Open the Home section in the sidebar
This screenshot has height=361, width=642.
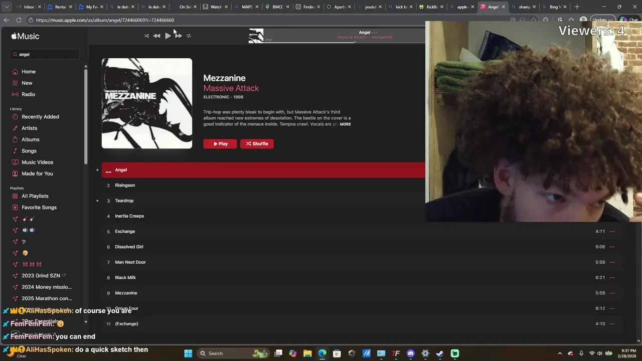[29, 72]
